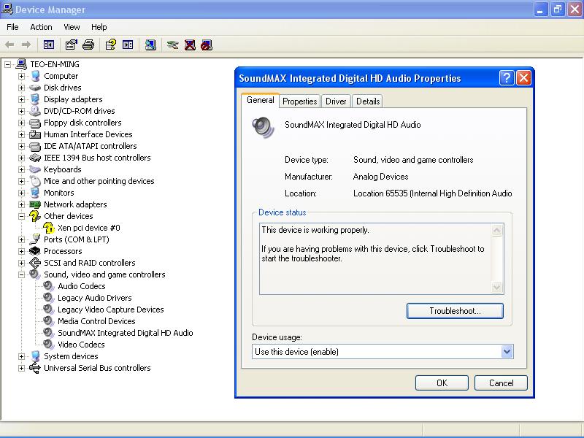Click the Troubleshoot button
The height and width of the screenshot is (438, 584).
[454, 311]
